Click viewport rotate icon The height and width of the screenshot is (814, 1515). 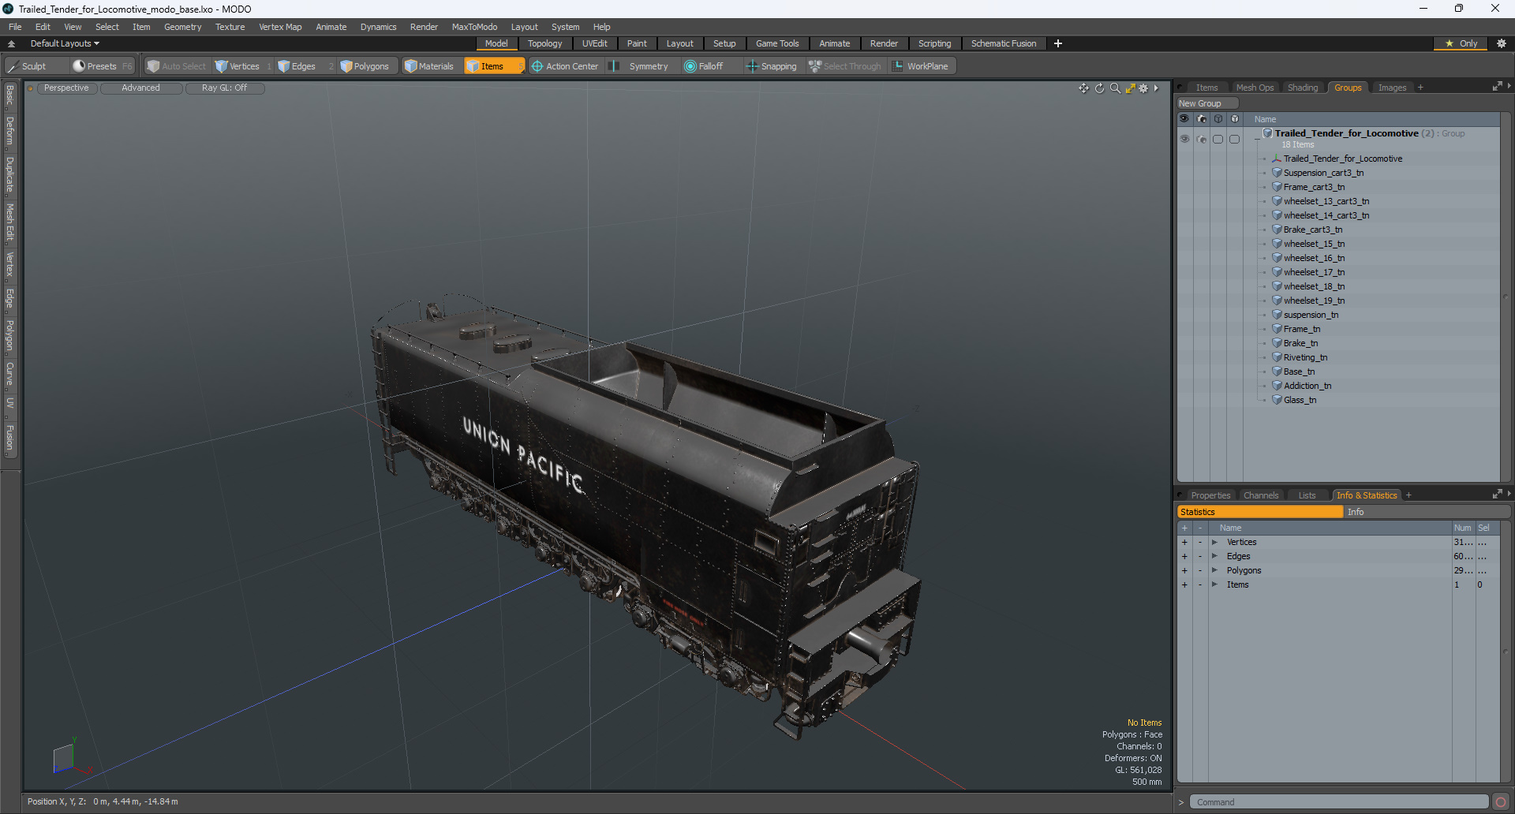[1099, 88]
